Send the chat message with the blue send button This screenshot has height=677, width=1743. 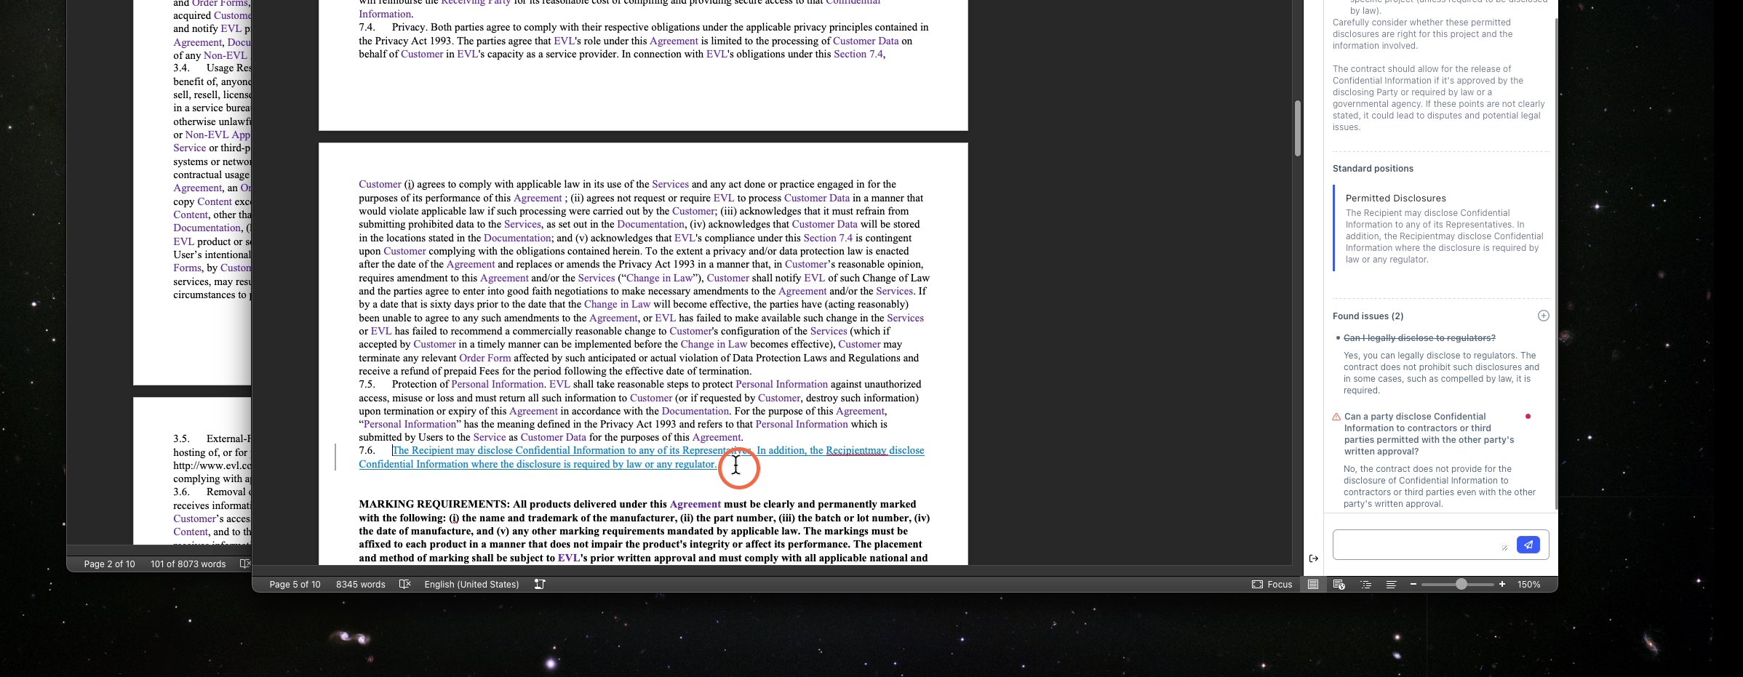[1528, 545]
